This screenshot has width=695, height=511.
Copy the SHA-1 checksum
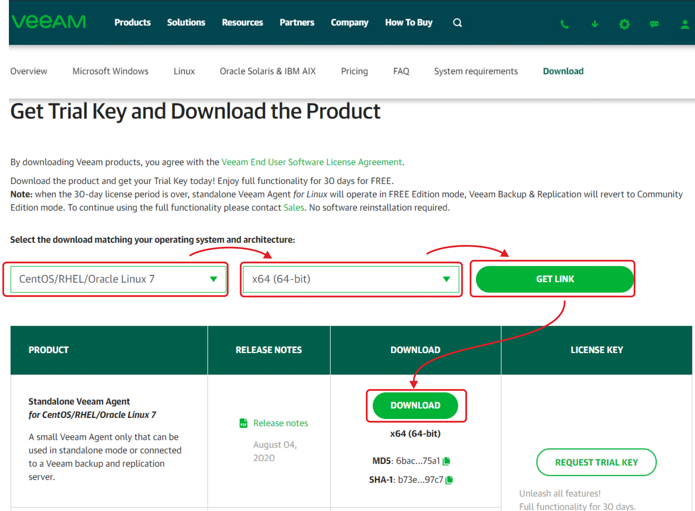[x=449, y=480]
